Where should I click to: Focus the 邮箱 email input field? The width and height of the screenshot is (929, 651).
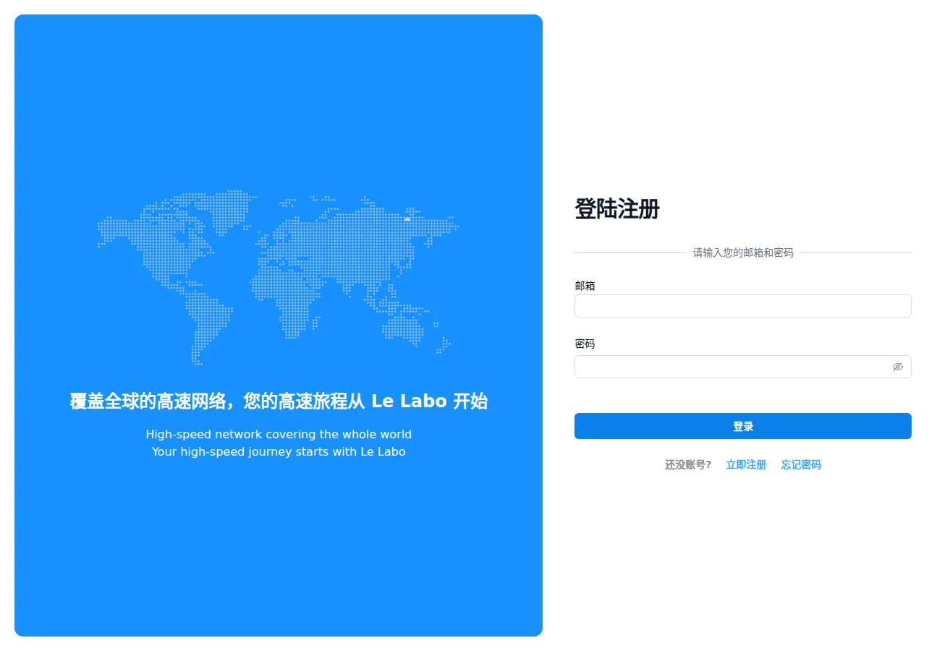(x=742, y=306)
